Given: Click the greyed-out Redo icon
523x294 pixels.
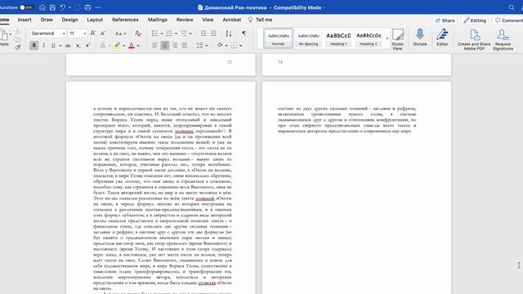Looking at the screenshot, I should pyautogui.click(x=78, y=7).
